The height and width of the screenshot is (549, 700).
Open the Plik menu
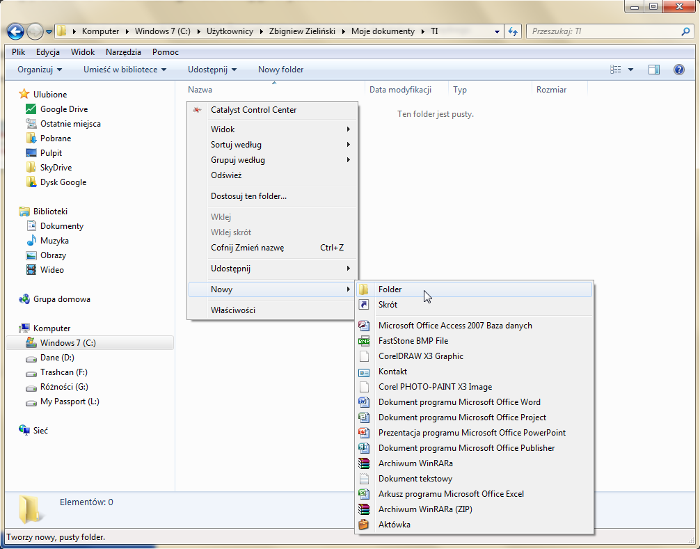[x=18, y=52]
